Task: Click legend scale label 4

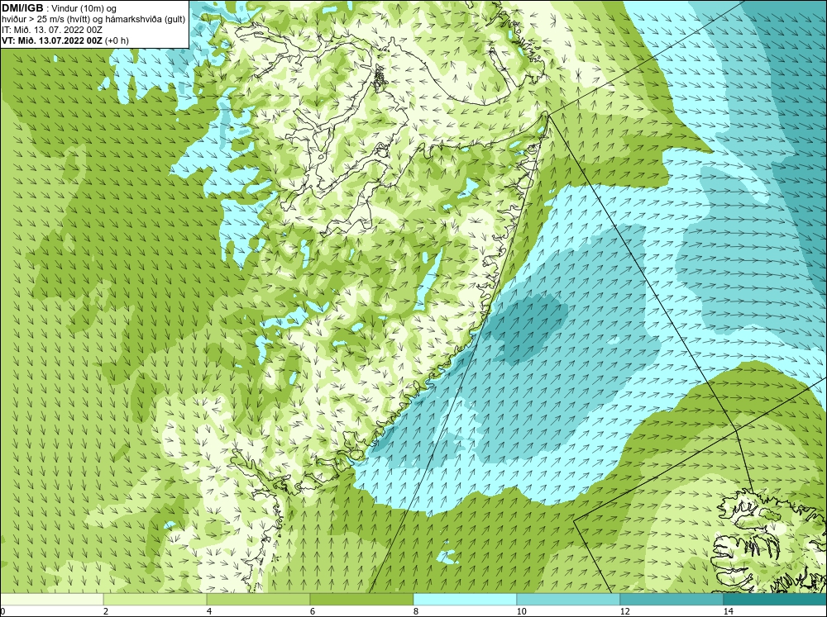Action: pyautogui.click(x=209, y=611)
